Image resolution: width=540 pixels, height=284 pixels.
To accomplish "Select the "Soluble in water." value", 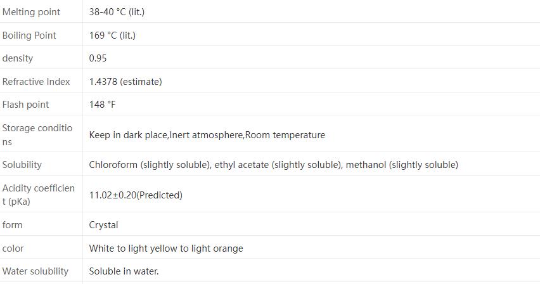I will [x=124, y=271].
